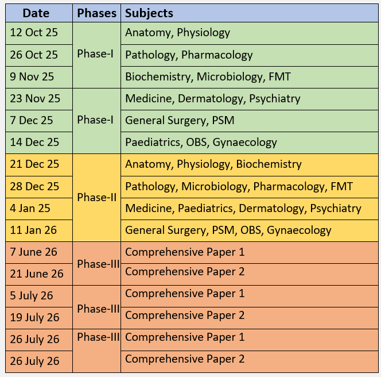
Task: Select the Phases header cell
Action: pos(97,13)
